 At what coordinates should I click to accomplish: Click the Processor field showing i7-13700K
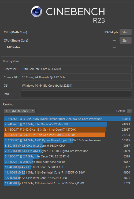pyautogui.click(x=76, y=69)
